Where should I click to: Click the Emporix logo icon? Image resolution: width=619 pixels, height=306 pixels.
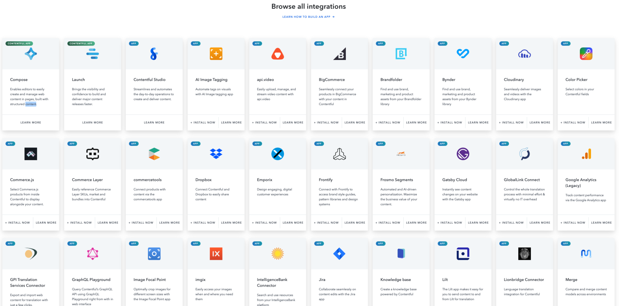(277, 154)
